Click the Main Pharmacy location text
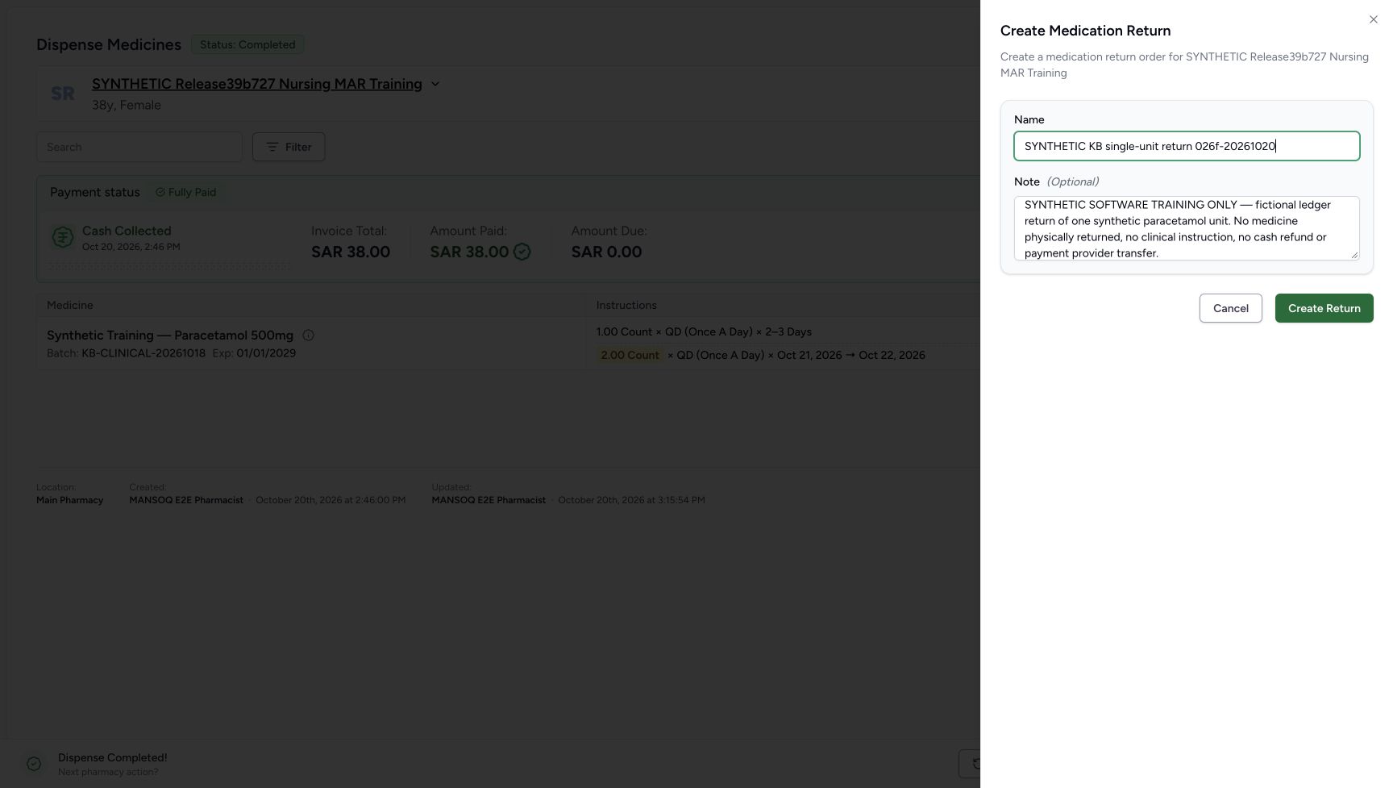This screenshot has height=788, width=1393. click(x=70, y=500)
